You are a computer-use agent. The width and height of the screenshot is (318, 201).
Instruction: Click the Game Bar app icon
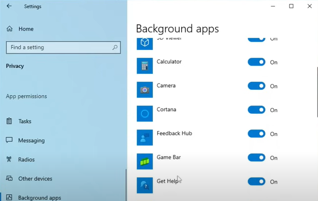pos(145,162)
